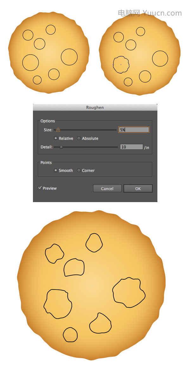Click the /in unit label
The image size is (190, 367).
[147, 148]
